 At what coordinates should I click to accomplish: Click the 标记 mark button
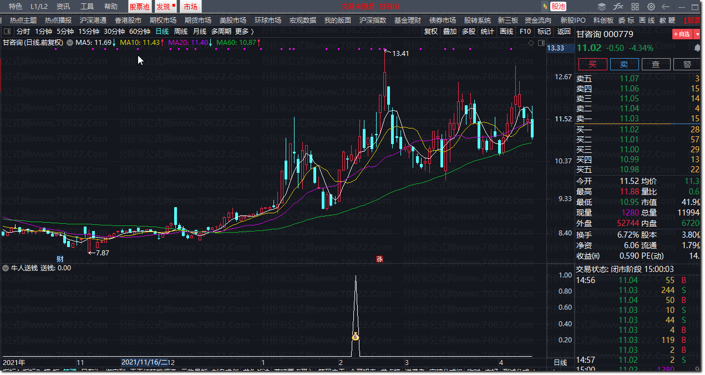click(544, 32)
